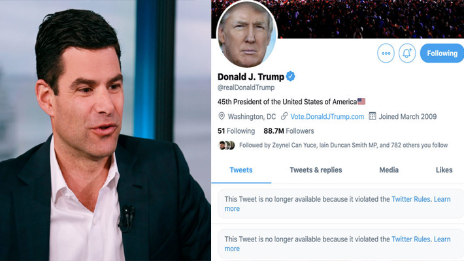Select the Media tab

click(x=389, y=170)
